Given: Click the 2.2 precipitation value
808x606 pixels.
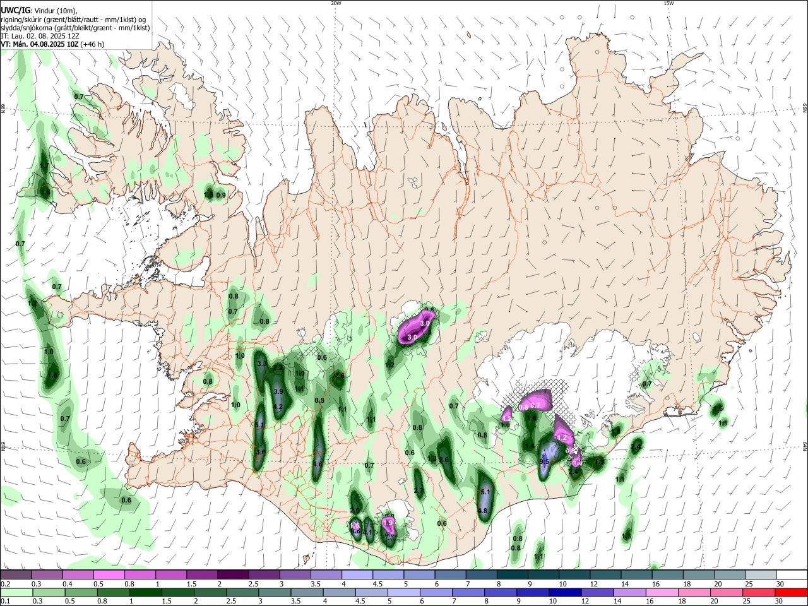Looking at the screenshot, I should (278, 367).
